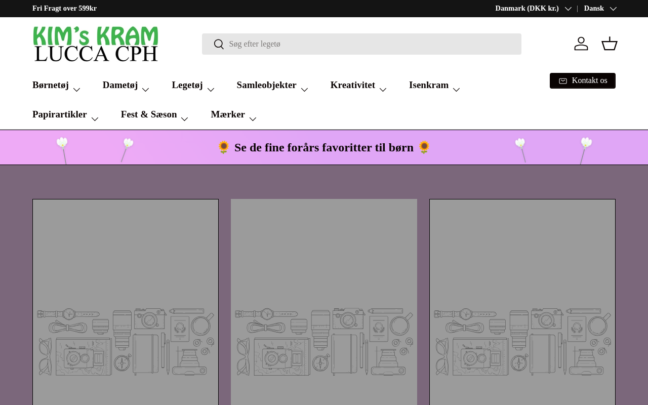648x405 pixels.
Task: Click the envelope icon in Kontakt os
Action: pos(563,81)
